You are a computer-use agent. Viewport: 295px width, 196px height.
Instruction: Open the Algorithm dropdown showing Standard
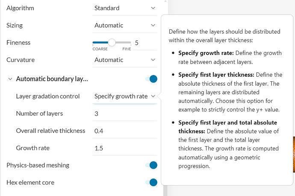[x=125, y=8]
